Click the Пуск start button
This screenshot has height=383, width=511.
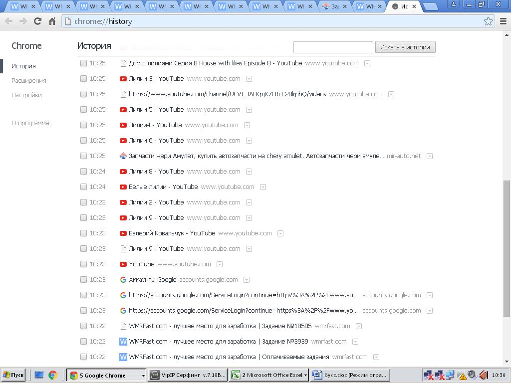(13, 375)
